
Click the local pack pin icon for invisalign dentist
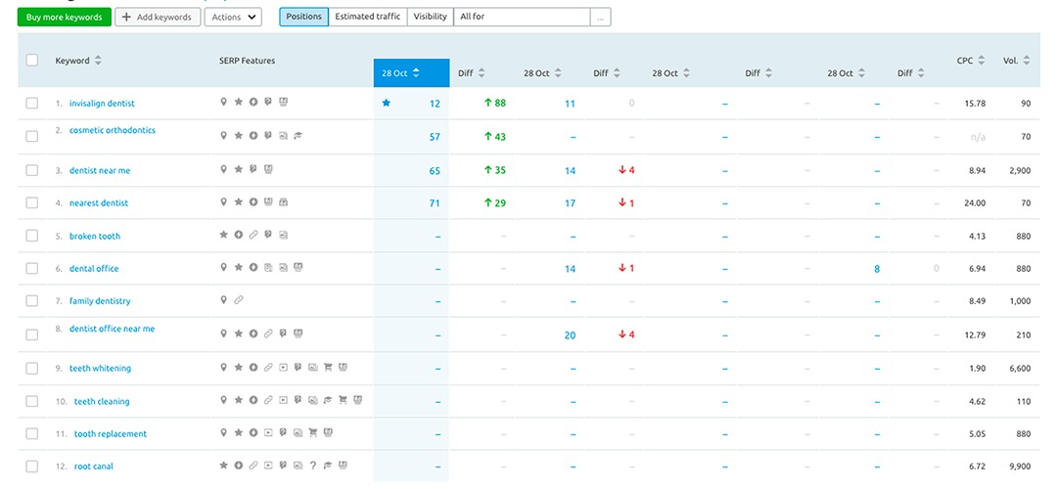pyautogui.click(x=224, y=103)
